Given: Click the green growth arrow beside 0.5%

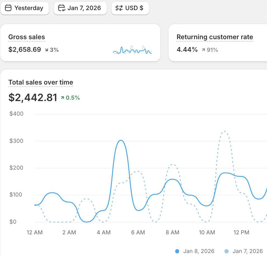Looking at the screenshot, I should pos(62,97).
